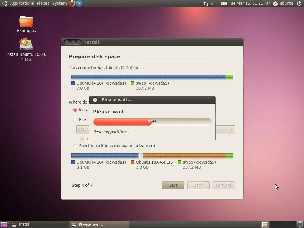Click the Quit button
The height and width of the screenshot is (228, 304).
click(x=173, y=185)
